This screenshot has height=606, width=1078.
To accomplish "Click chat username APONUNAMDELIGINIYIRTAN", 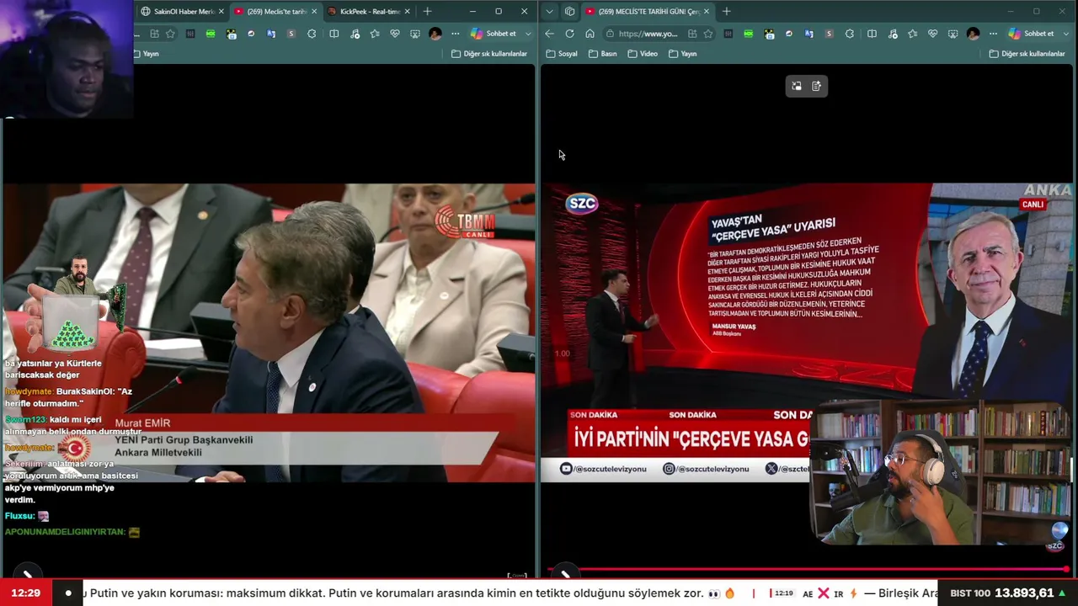I will (x=65, y=532).
